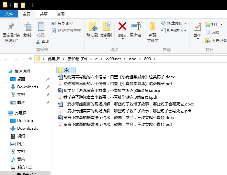The width and height of the screenshot is (227, 175).
Task: Expand the chevron after 此电脑 in path
Action: pos(63,59)
